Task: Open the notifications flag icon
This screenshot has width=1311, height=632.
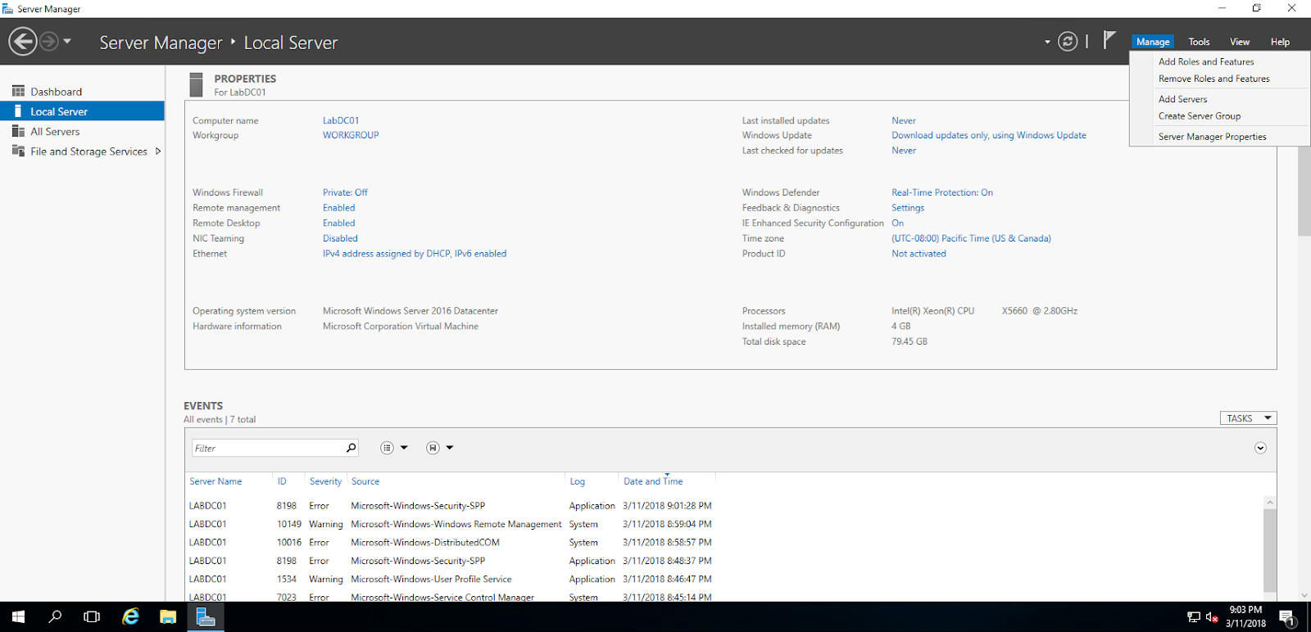Action: click(1109, 40)
